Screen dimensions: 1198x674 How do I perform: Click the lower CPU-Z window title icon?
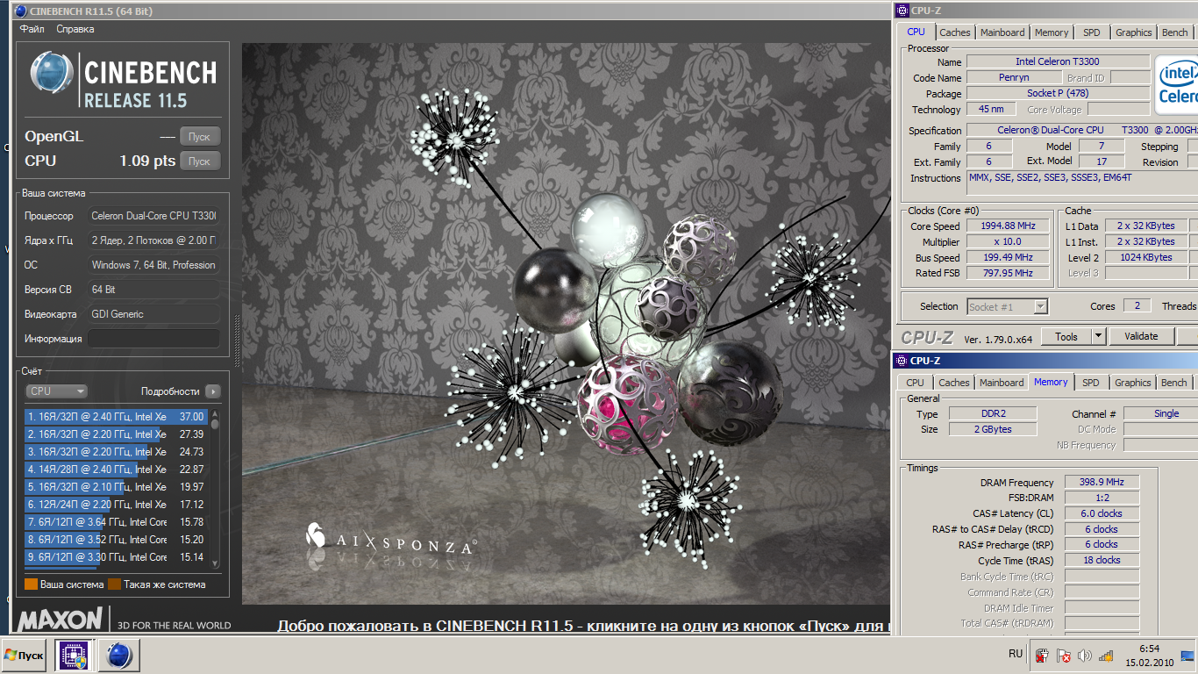(901, 361)
